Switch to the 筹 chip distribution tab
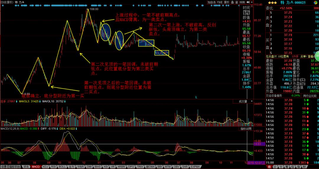The image size is (319, 169). [x=287, y=167]
